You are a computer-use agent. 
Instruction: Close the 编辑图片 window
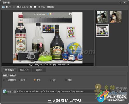tap(125, 3)
